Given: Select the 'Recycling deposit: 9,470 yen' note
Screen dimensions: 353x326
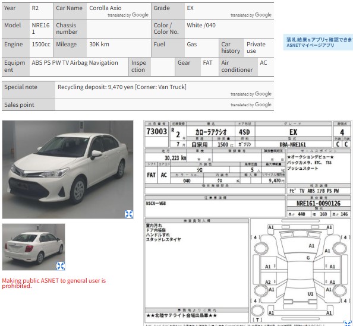Looking at the screenshot, I should (x=96, y=87).
